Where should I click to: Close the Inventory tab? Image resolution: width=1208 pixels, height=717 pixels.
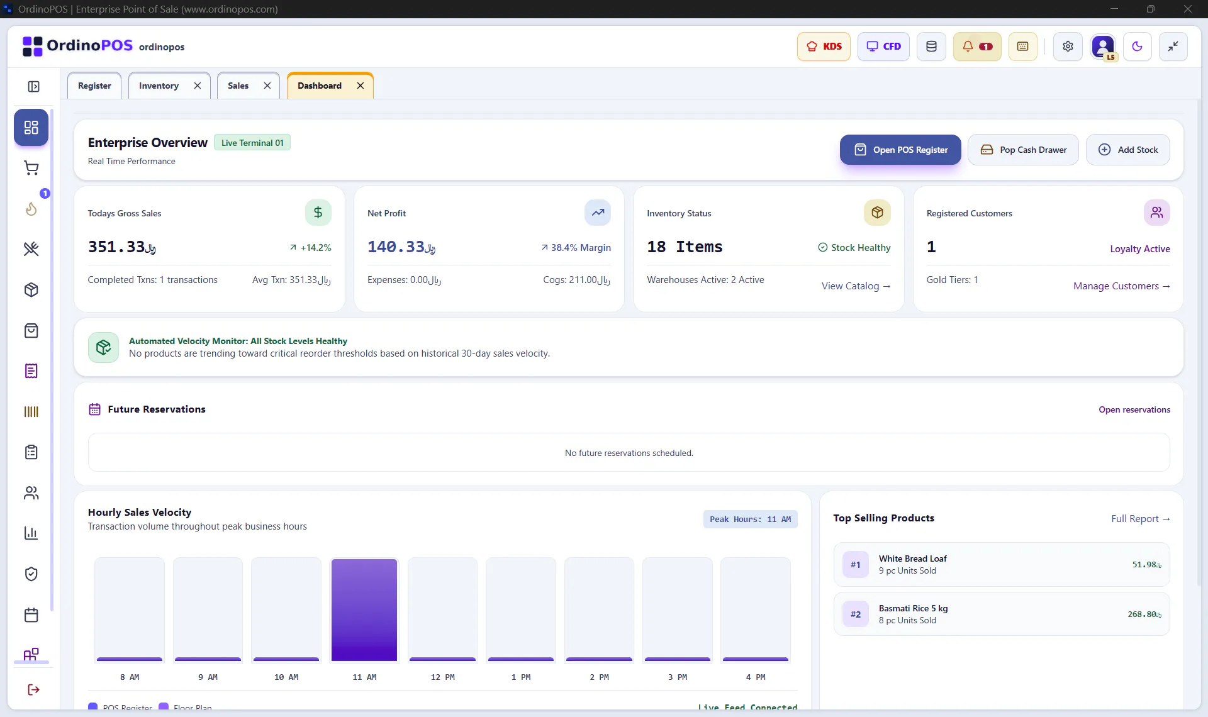198,86
